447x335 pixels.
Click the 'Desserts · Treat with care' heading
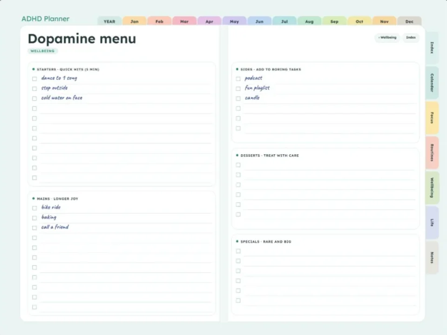pyautogui.click(x=270, y=156)
